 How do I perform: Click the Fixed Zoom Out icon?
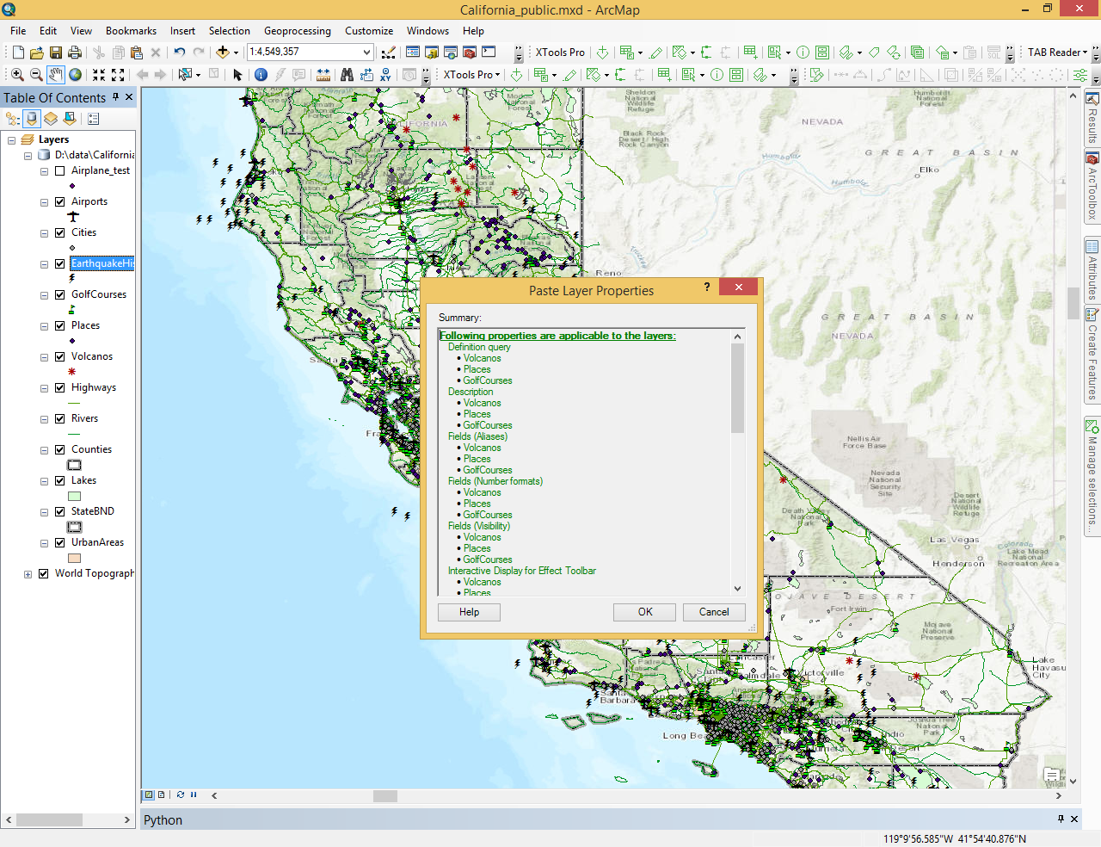coord(118,75)
